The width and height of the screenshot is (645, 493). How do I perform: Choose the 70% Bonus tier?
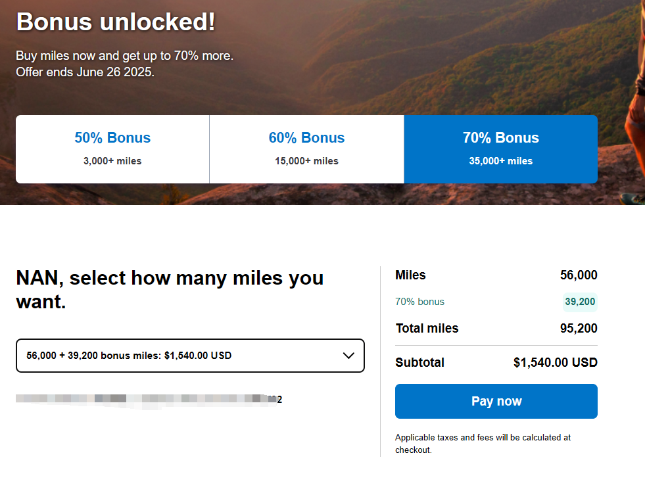point(500,149)
